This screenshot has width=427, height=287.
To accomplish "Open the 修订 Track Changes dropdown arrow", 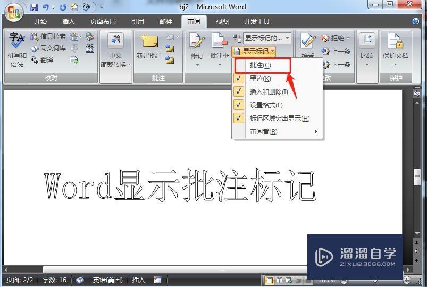I will [197, 65].
